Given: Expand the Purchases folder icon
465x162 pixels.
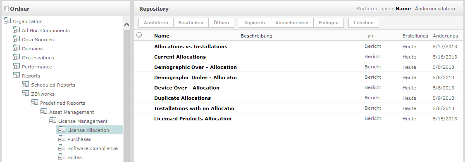Looking at the screenshot, I should coord(62,139).
